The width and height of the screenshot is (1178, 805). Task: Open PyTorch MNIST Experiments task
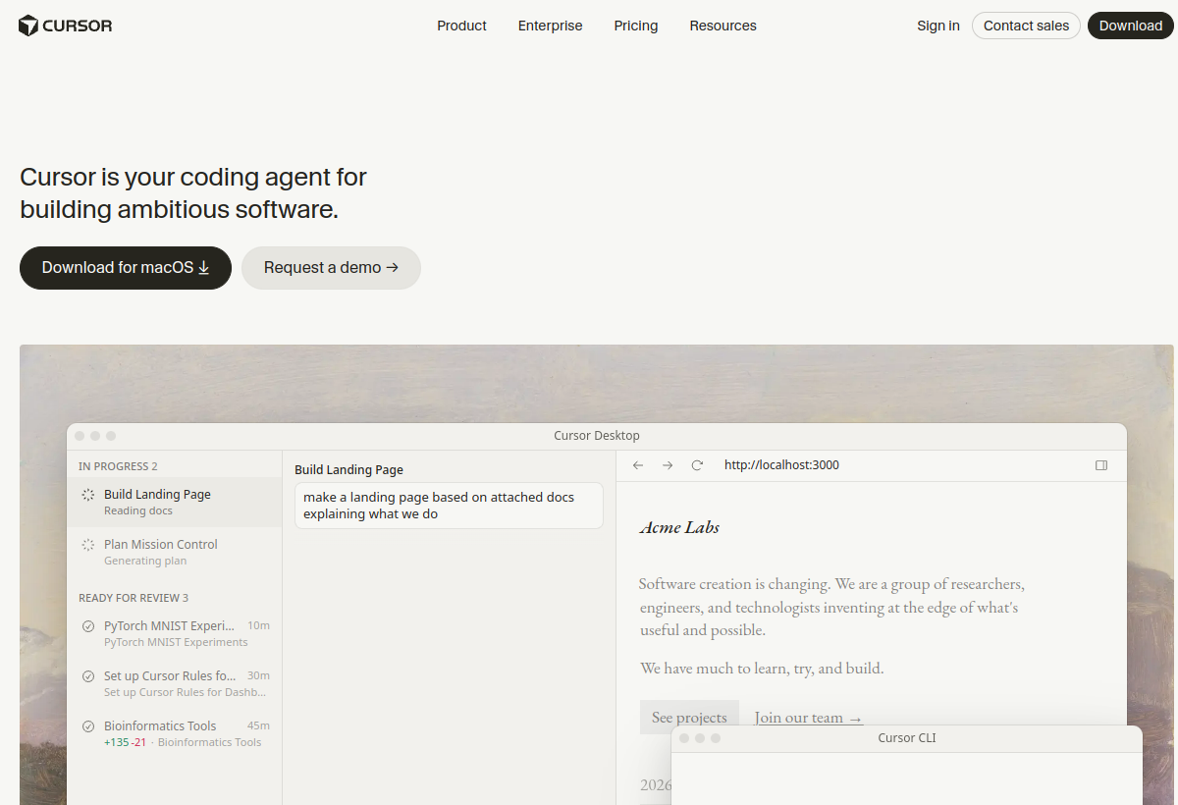tap(175, 633)
